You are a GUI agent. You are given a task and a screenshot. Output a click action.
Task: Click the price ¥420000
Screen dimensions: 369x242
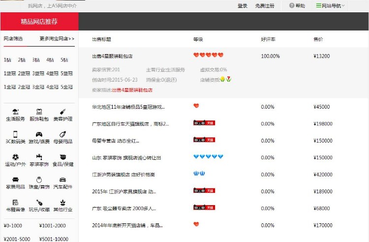[323, 175]
